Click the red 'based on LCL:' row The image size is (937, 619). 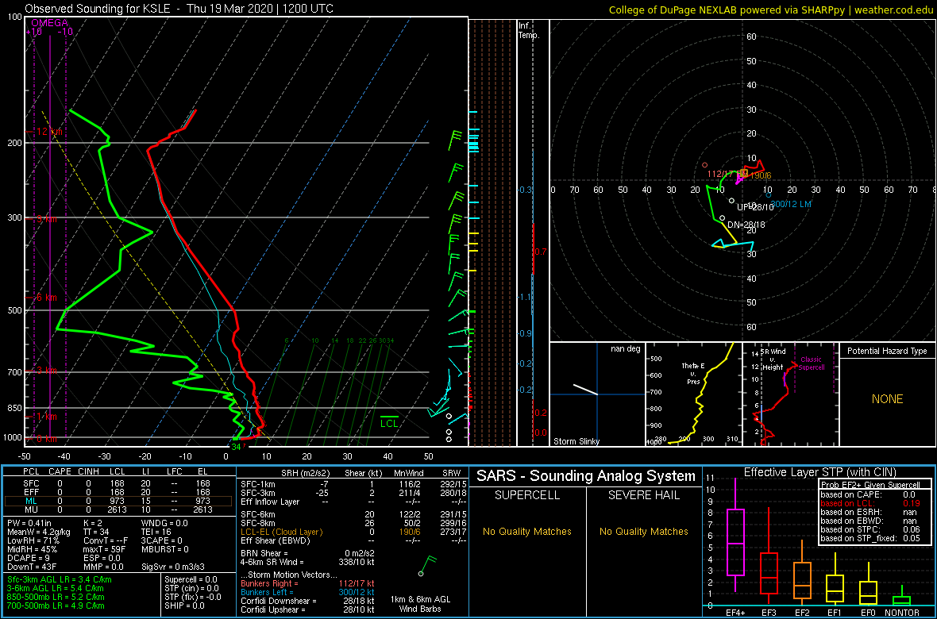872,503
